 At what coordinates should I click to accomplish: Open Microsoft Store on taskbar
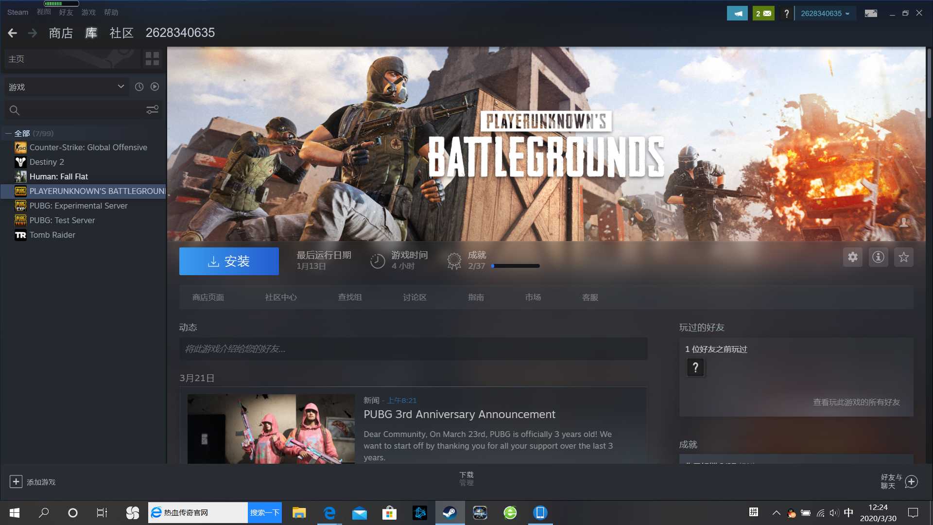point(389,512)
